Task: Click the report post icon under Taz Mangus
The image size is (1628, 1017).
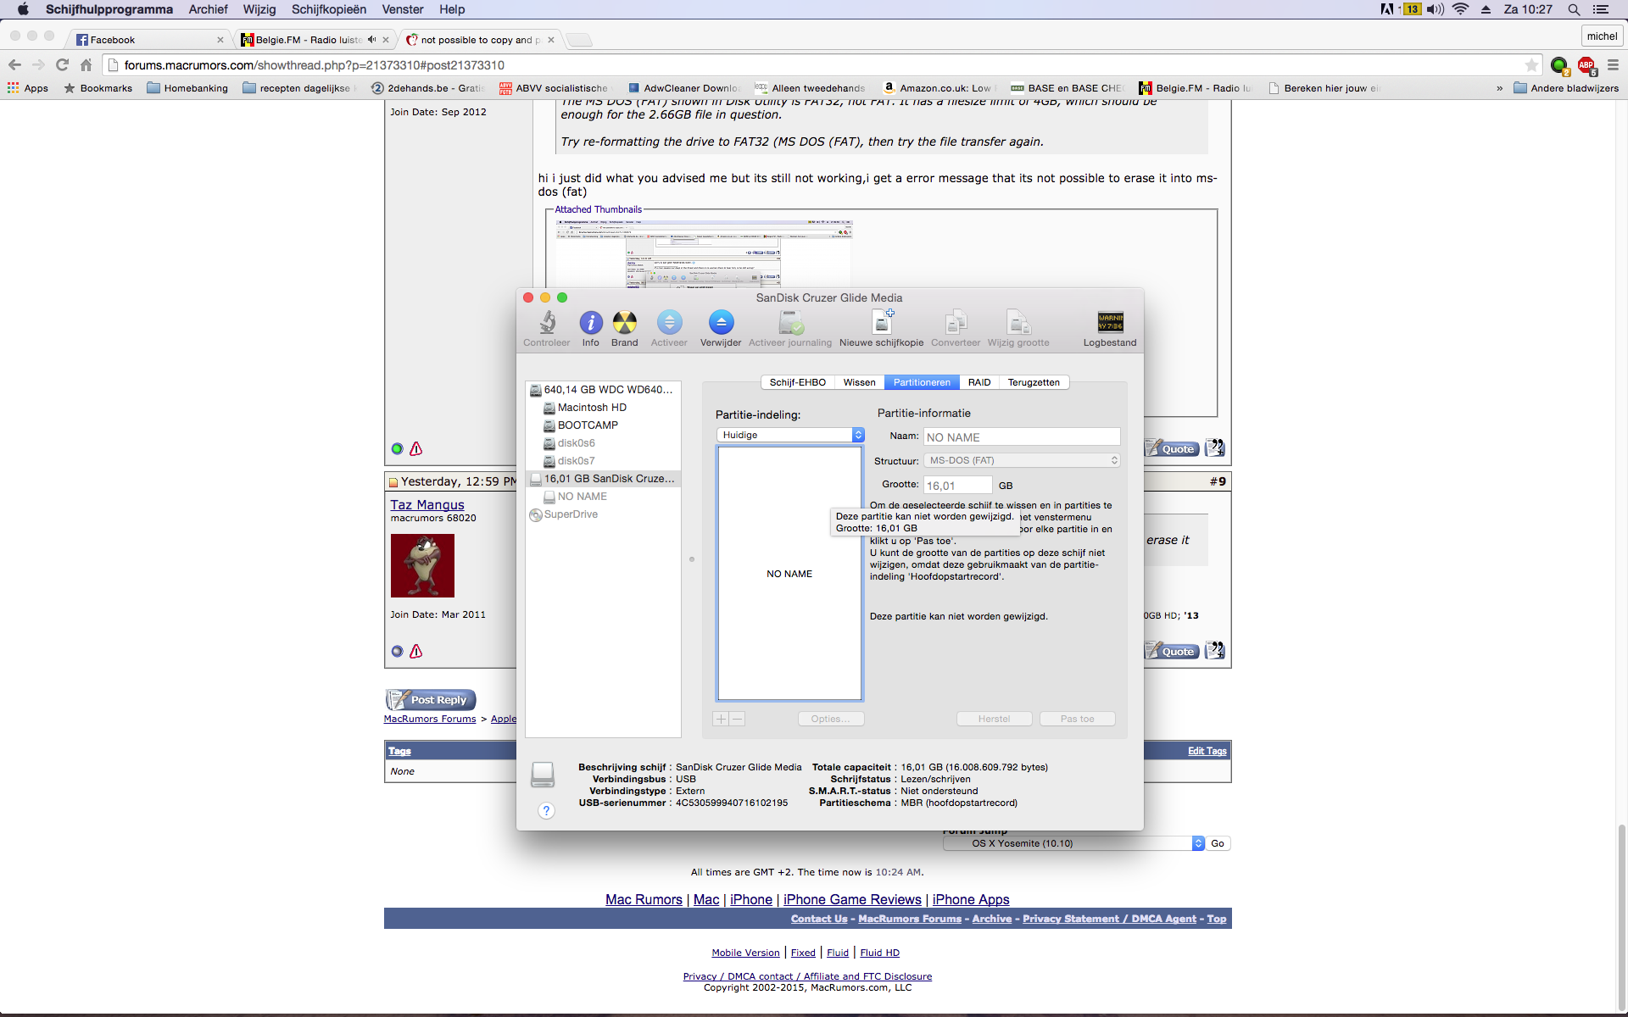Action: (x=415, y=651)
